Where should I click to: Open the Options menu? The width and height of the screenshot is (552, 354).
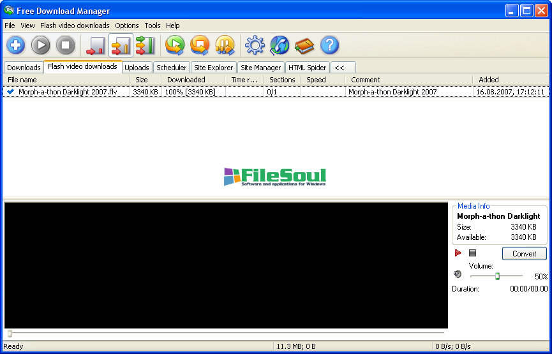click(127, 26)
